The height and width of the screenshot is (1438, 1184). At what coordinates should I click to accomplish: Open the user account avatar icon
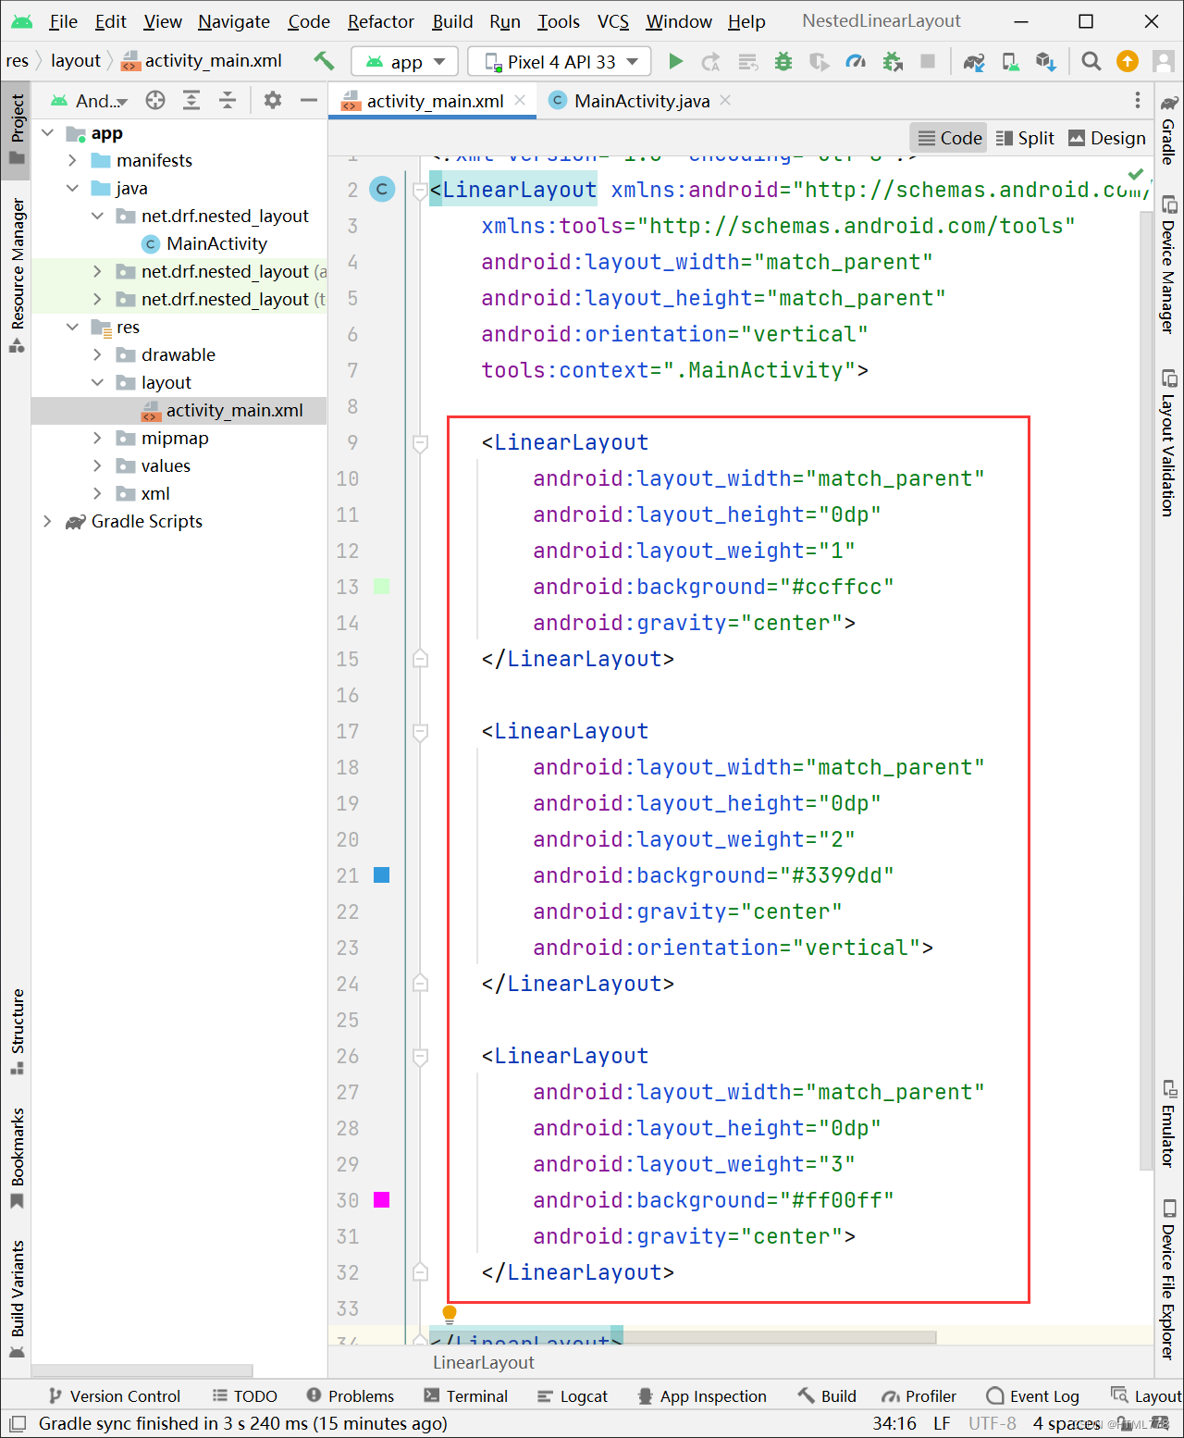point(1165,61)
